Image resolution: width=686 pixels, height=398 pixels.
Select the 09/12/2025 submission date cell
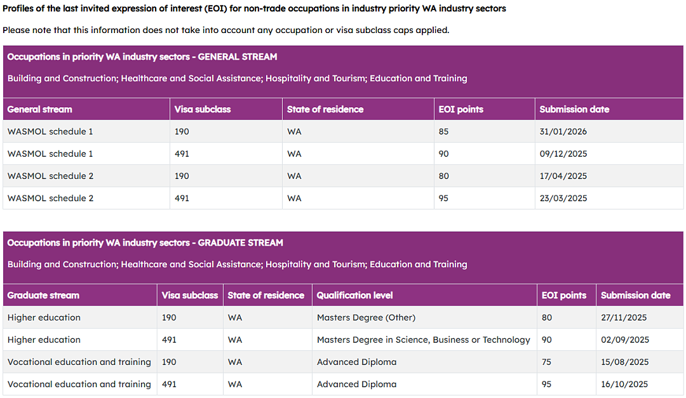[609, 154]
